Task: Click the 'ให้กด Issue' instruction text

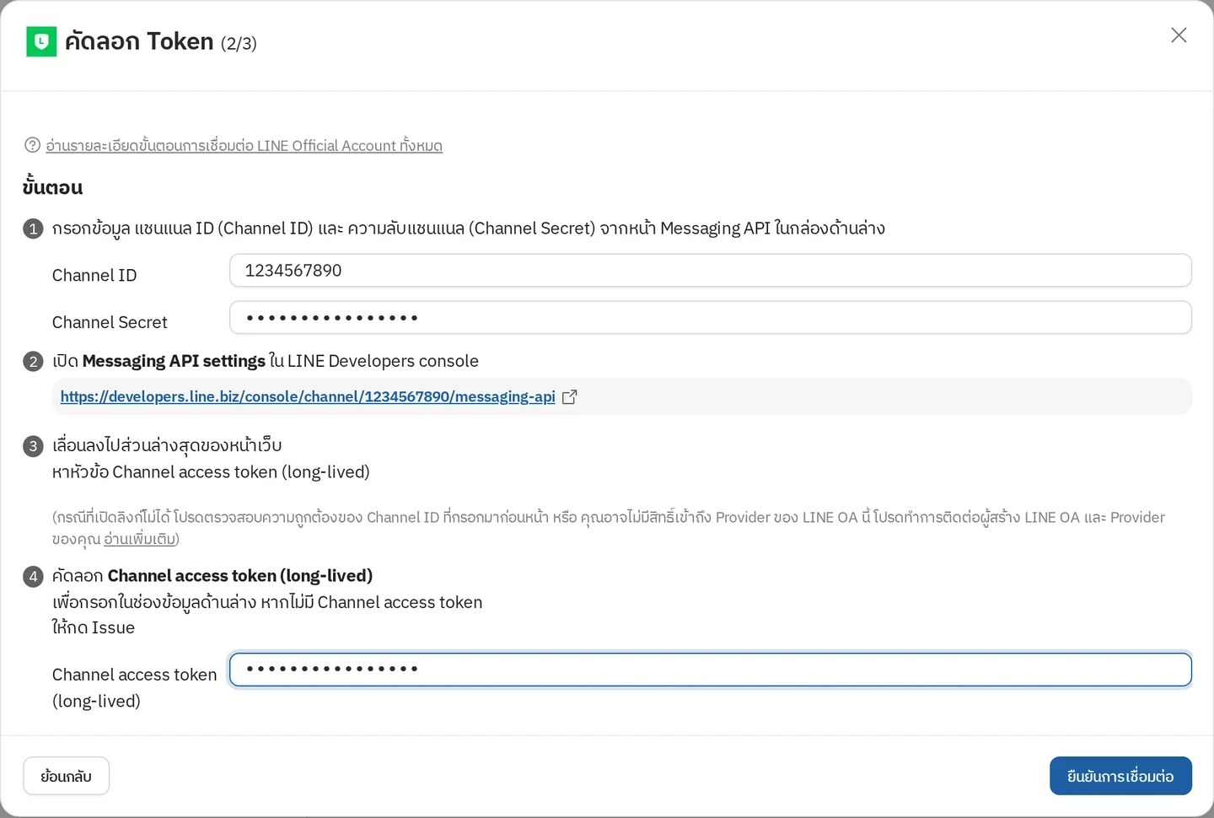Action: coord(94,627)
